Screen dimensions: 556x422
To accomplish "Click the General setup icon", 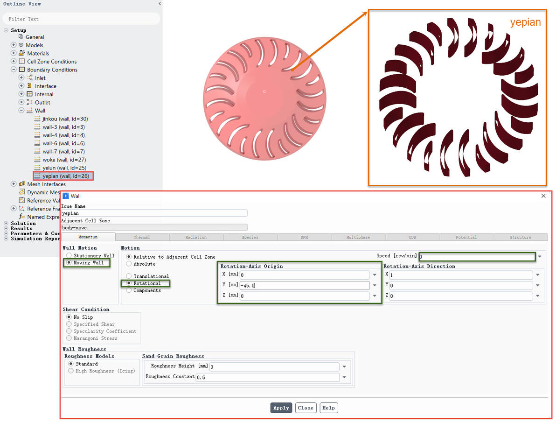I will (x=21, y=36).
